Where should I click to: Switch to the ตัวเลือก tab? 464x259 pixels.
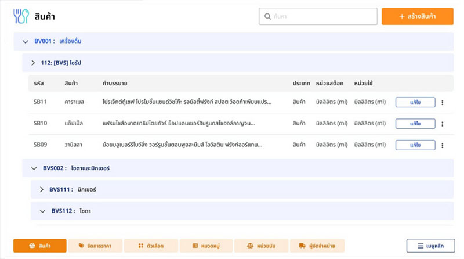[150, 246]
